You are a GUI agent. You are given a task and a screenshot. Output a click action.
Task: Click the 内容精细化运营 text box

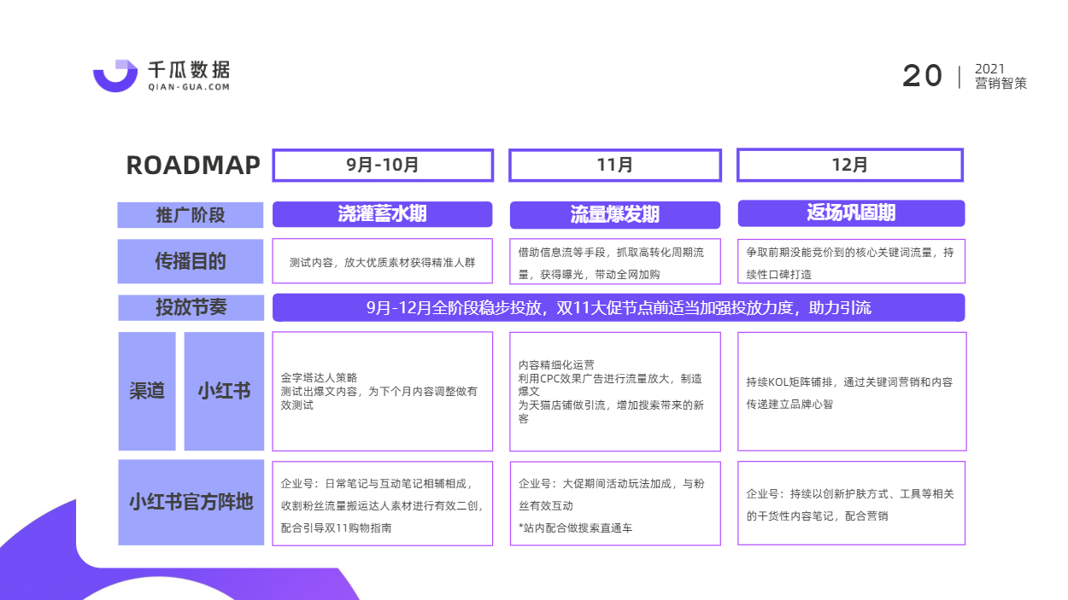615,391
